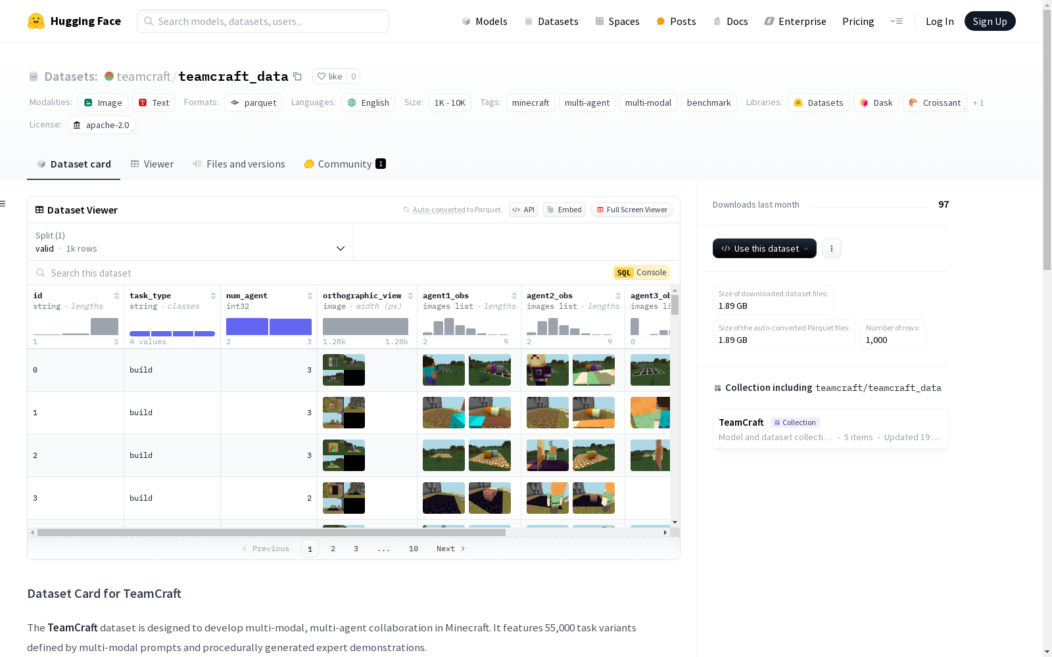1052x657 pixels.
Task: Open the TeamCraft collection card
Action: [x=830, y=429]
